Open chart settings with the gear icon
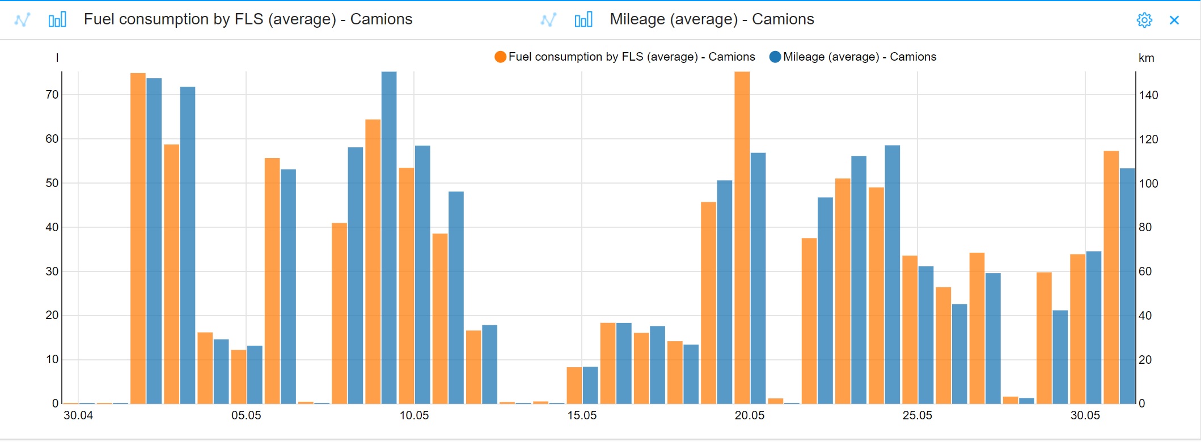The width and height of the screenshot is (1201, 442). click(1144, 20)
